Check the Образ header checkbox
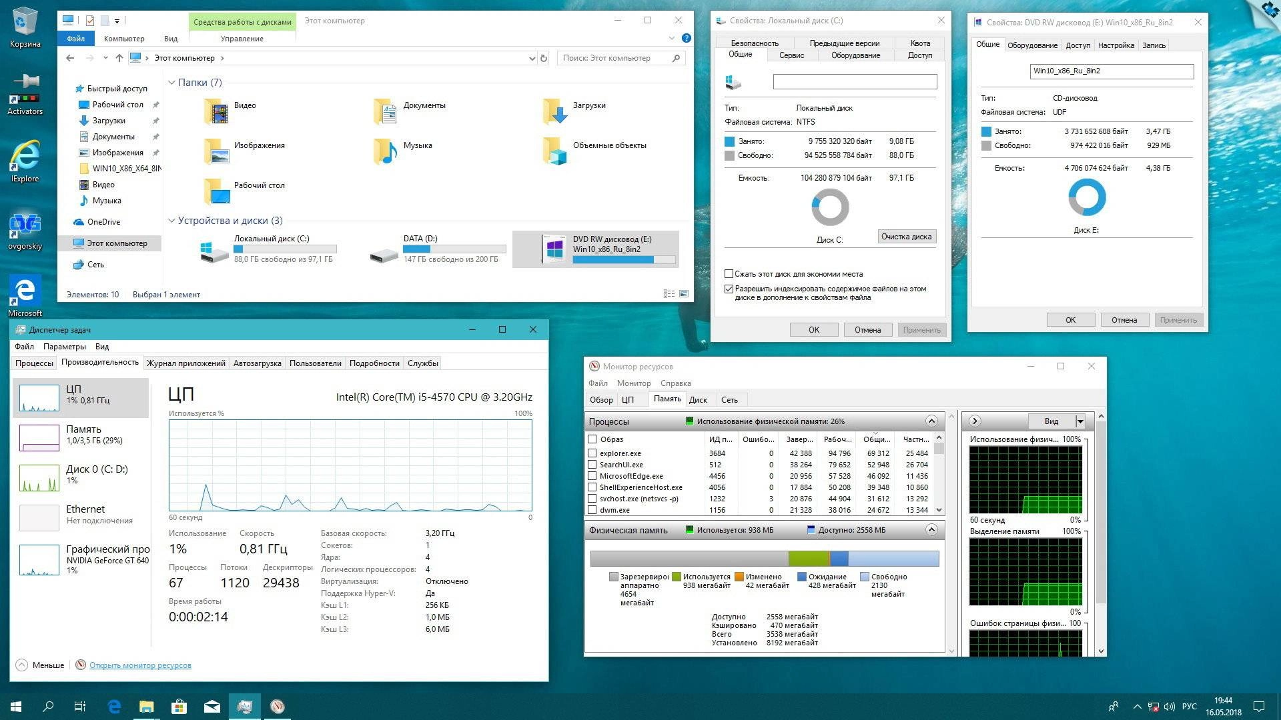 (x=592, y=439)
